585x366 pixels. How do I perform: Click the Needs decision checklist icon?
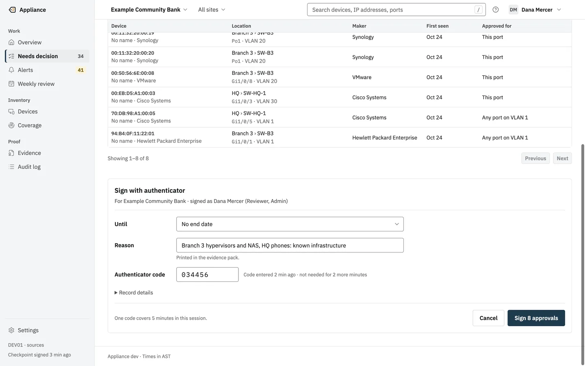[11, 56]
